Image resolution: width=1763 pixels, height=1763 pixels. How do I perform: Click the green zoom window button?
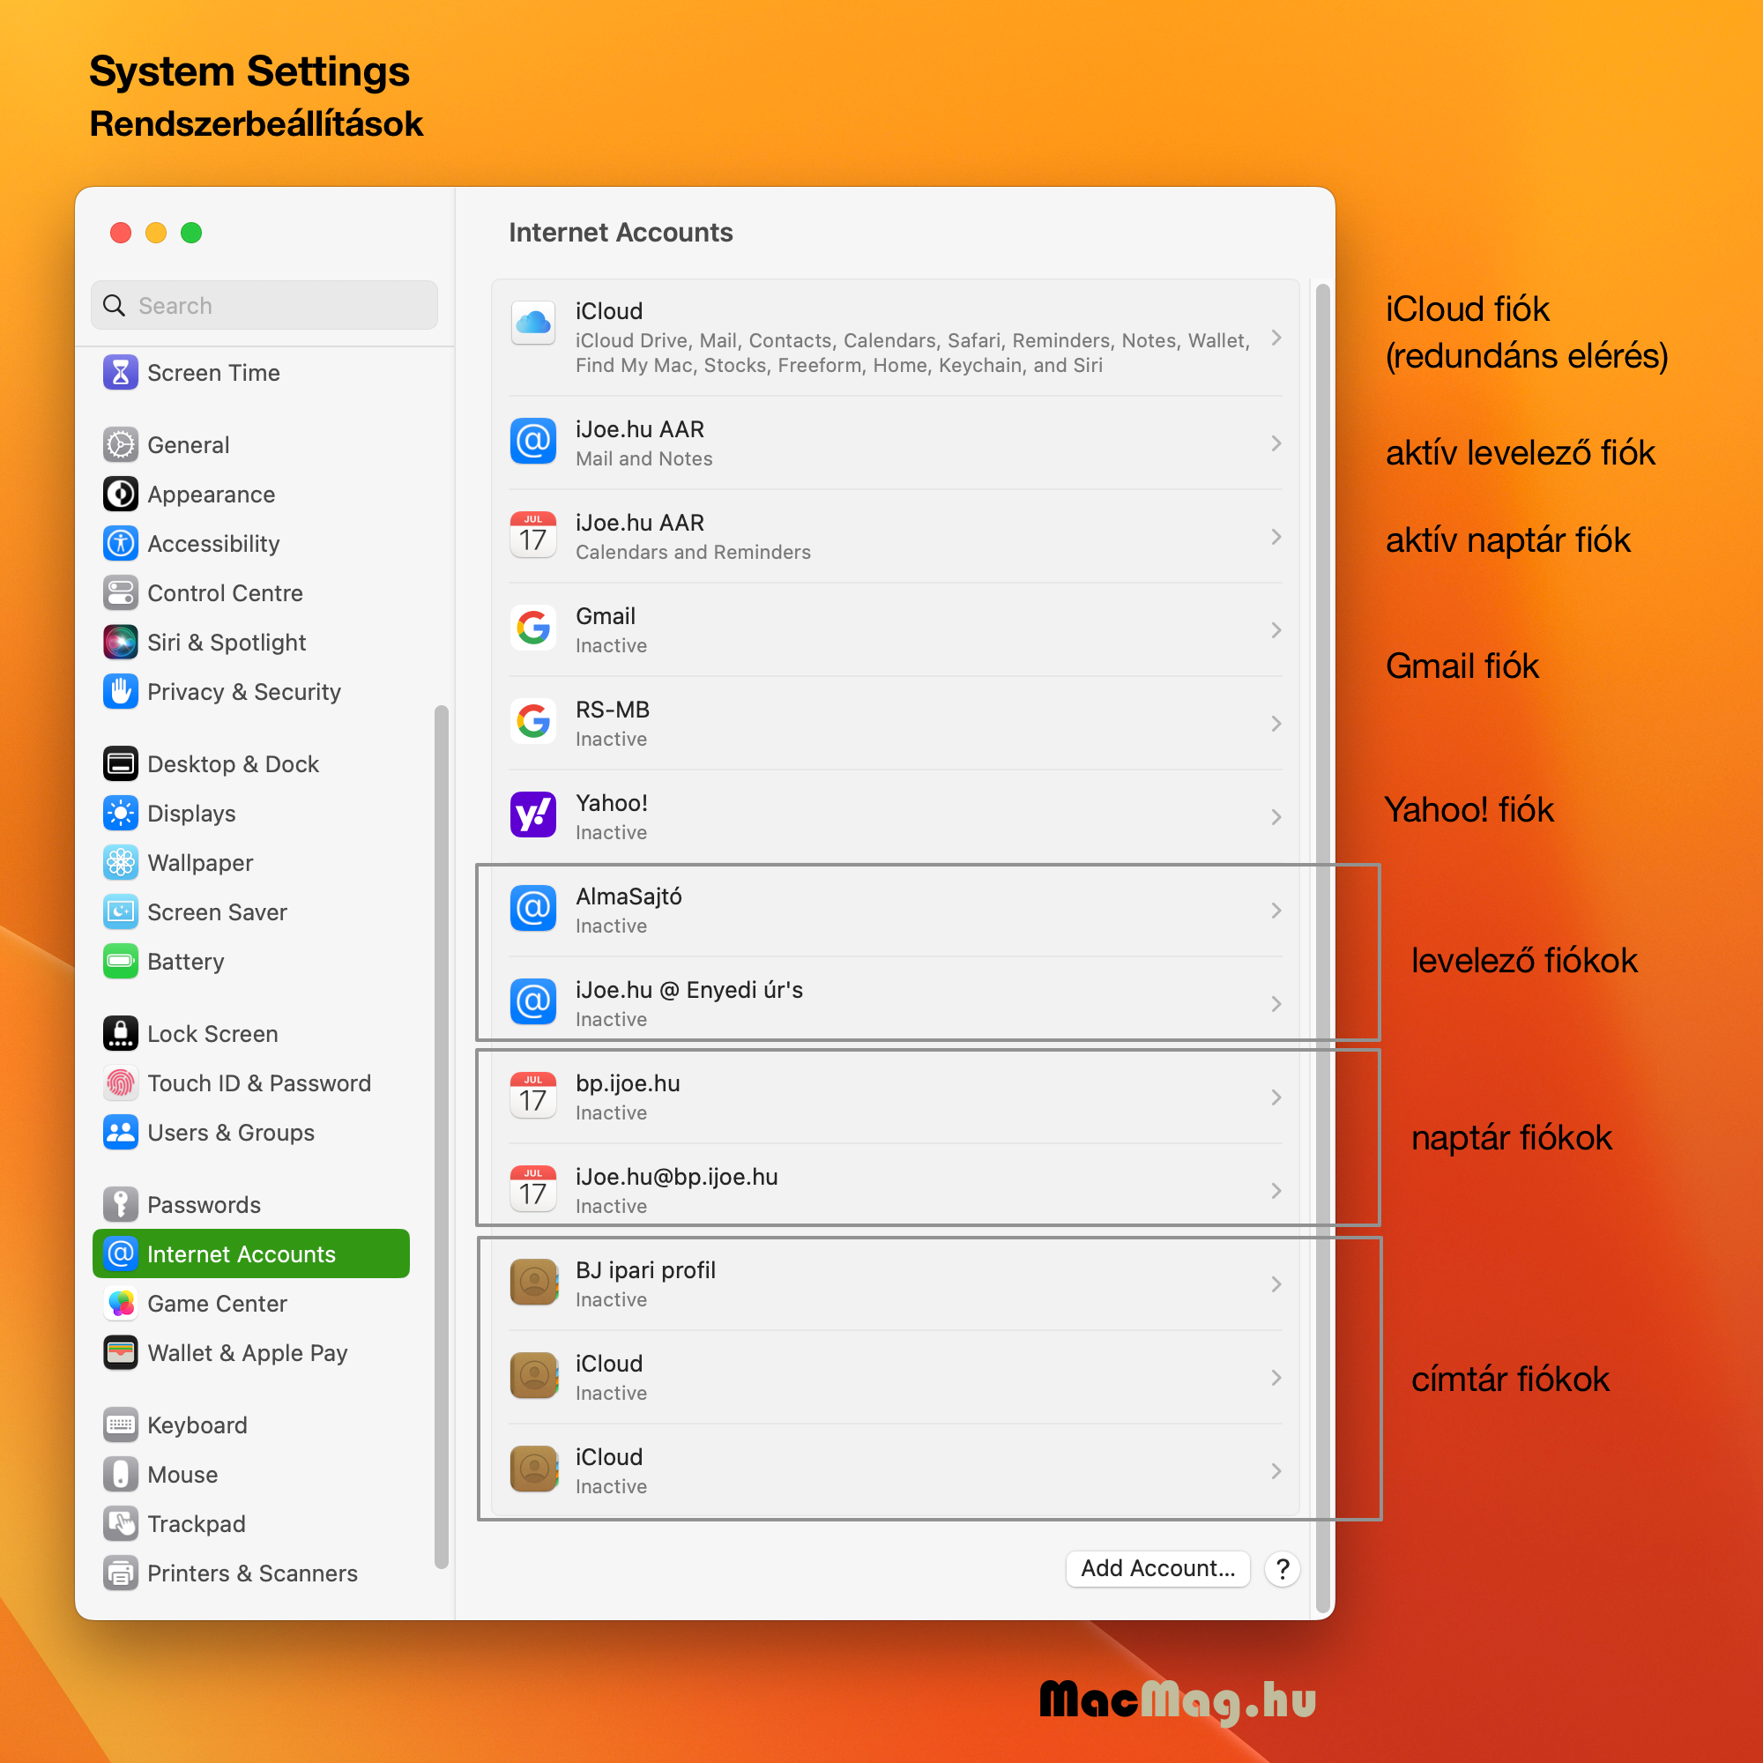[190, 232]
